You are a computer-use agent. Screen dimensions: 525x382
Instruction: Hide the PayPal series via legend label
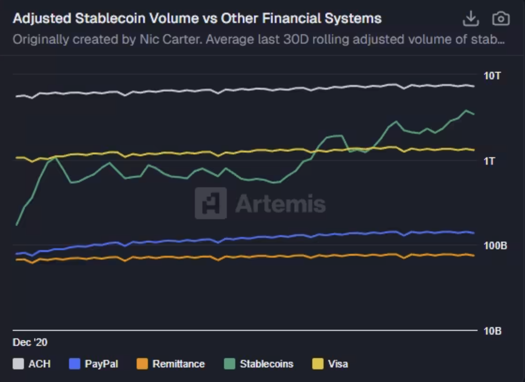[101, 364]
